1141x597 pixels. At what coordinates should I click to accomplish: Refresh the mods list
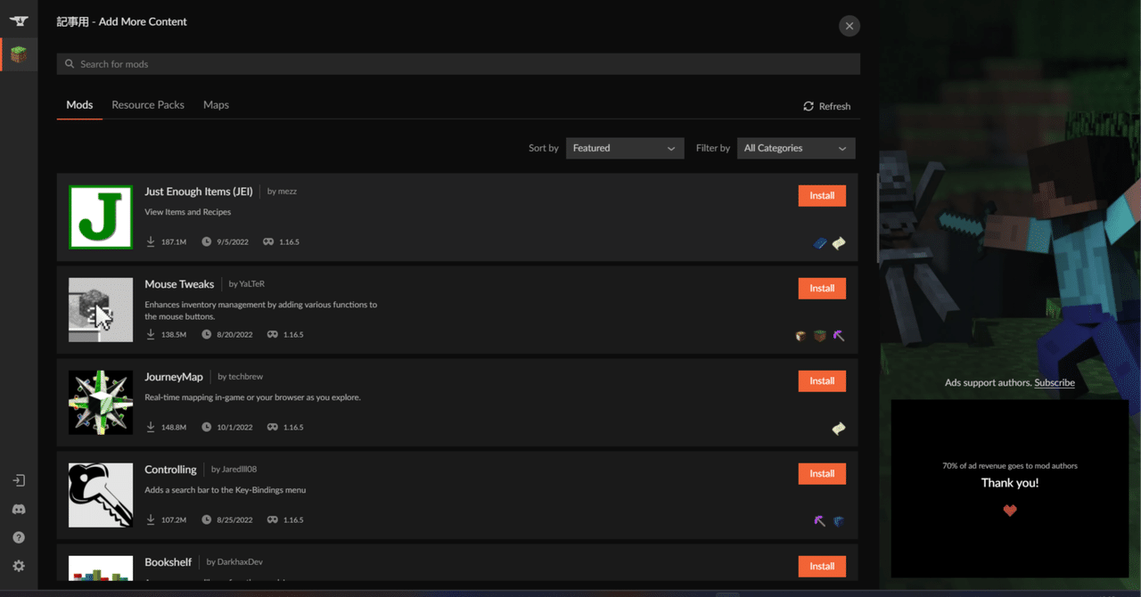[x=826, y=105]
